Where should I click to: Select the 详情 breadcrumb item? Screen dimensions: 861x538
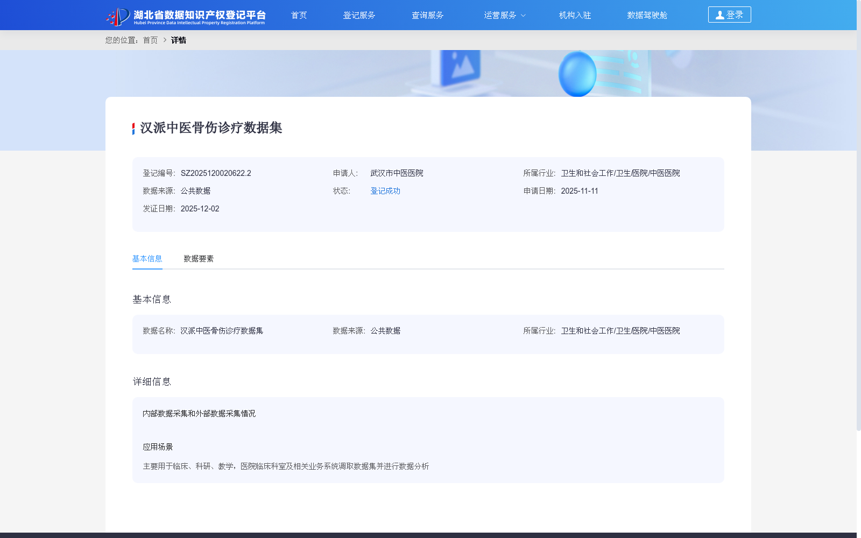point(179,40)
